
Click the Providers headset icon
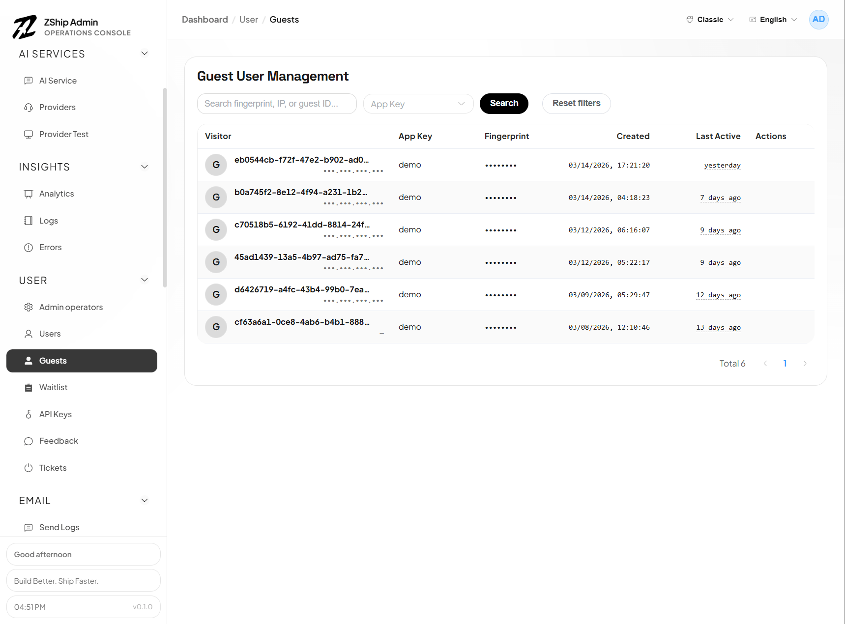pos(29,108)
